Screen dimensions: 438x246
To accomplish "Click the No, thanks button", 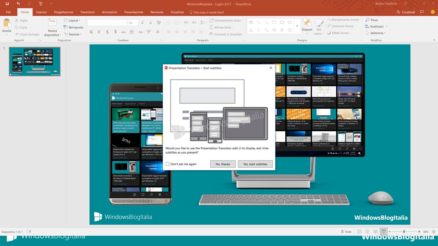I will click(223, 164).
